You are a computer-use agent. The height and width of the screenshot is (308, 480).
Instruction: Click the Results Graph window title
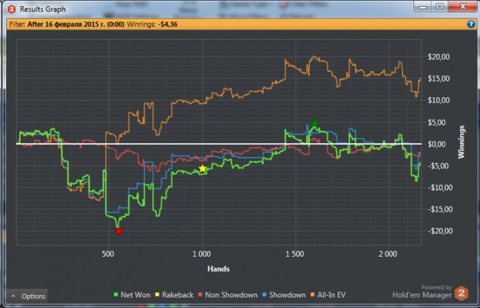(x=43, y=9)
